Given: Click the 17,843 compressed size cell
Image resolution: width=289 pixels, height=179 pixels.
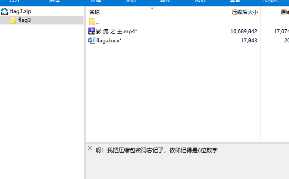Looking at the screenshot, I should (x=249, y=41).
